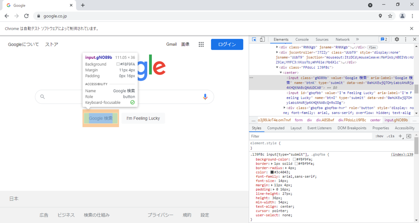The image size is (419, 223).
Task: Click the Google search text box
Action: [124, 97]
